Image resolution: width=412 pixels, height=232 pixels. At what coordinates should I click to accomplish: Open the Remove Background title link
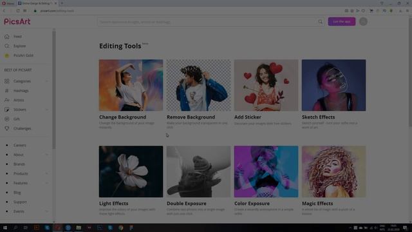[191, 117]
